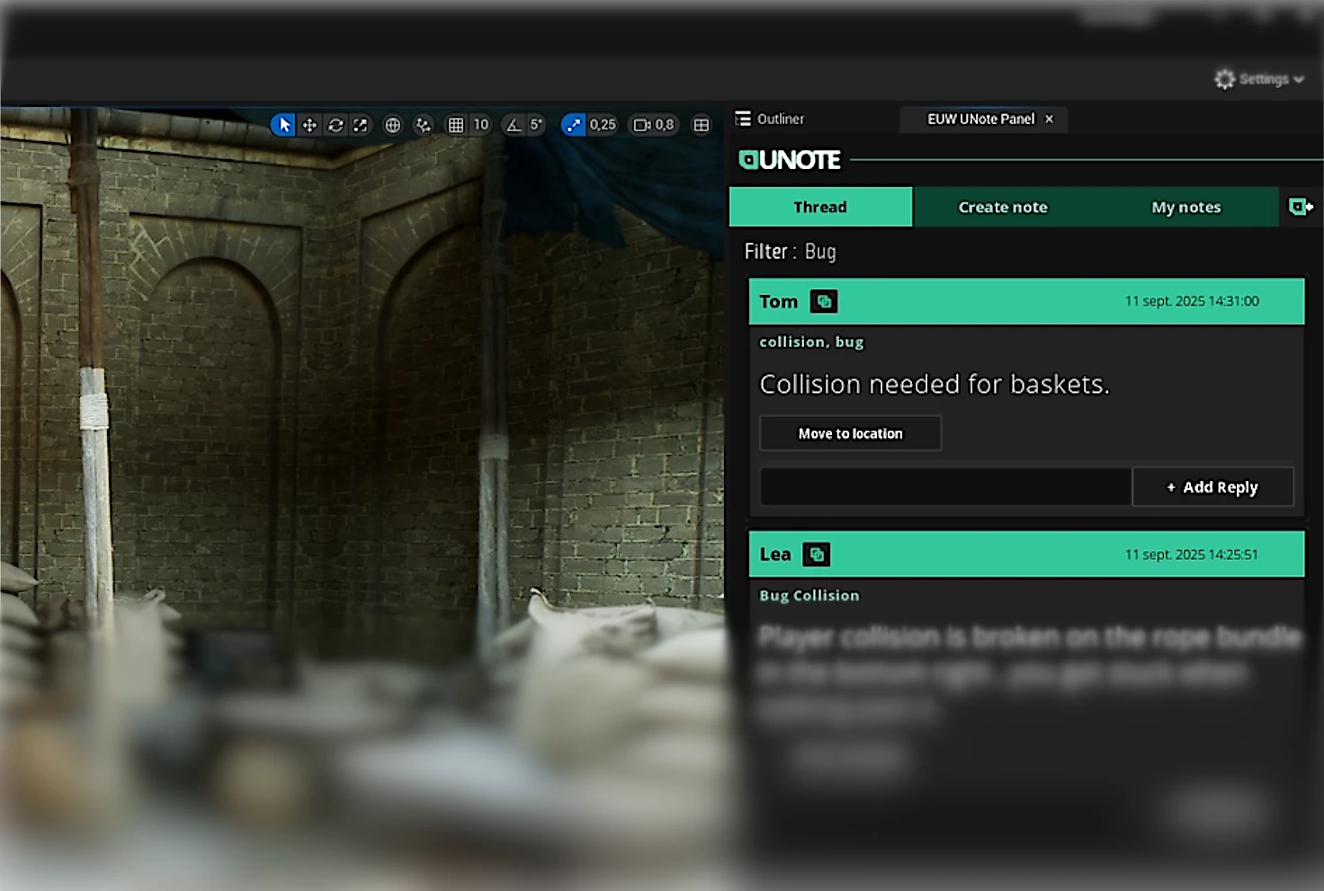The width and height of the screenshot is (1324, 891).
Task: Activate the translate move tool
Action: [309, 125]
